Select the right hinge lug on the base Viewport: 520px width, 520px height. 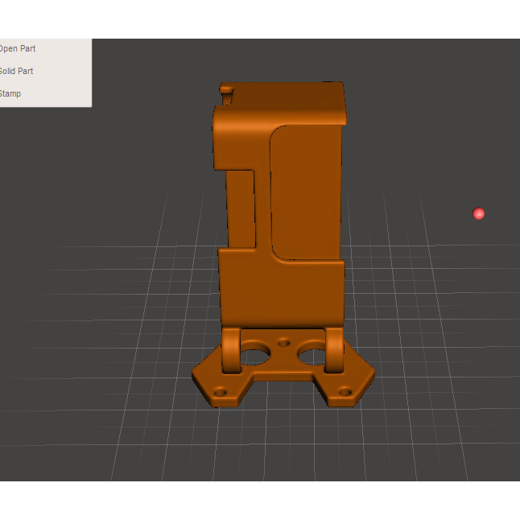(x=334, y=349)
